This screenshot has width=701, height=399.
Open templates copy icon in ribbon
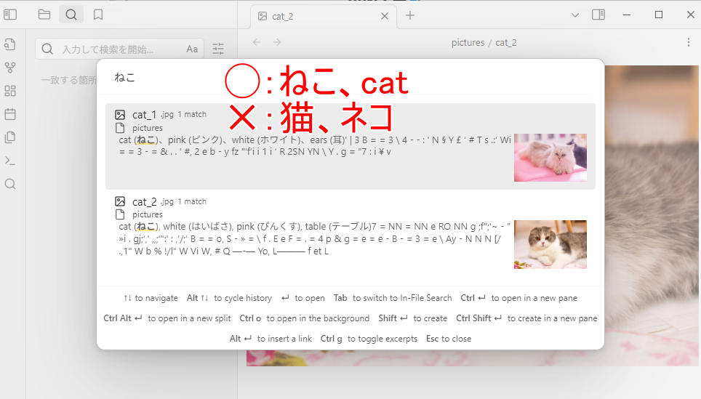10,137
